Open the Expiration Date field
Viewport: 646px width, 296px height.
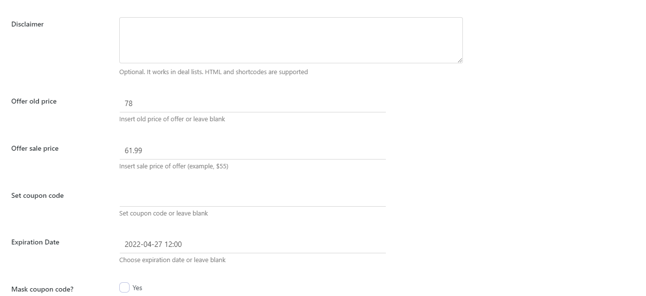click(252, 244)
